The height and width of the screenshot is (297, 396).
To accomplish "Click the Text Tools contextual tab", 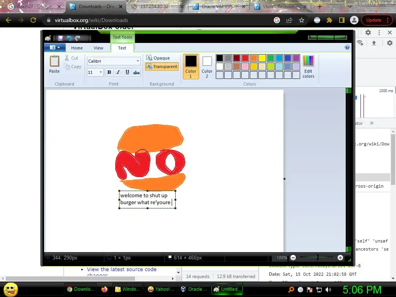I will click(x=123, y=37).
